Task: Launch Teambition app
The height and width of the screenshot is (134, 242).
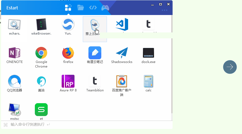Action: [x=95, y=81]
